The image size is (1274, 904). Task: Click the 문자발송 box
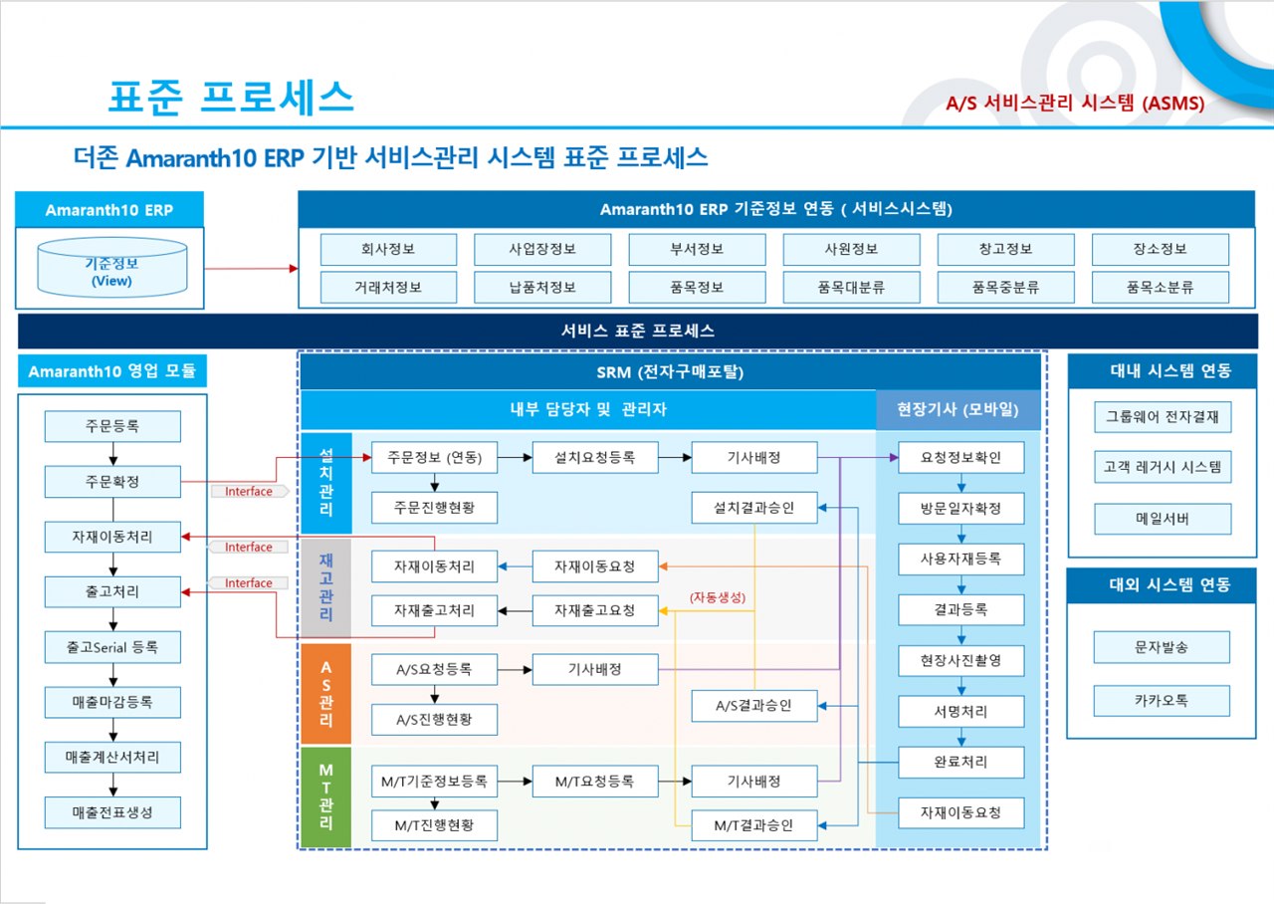point(1162,647)
